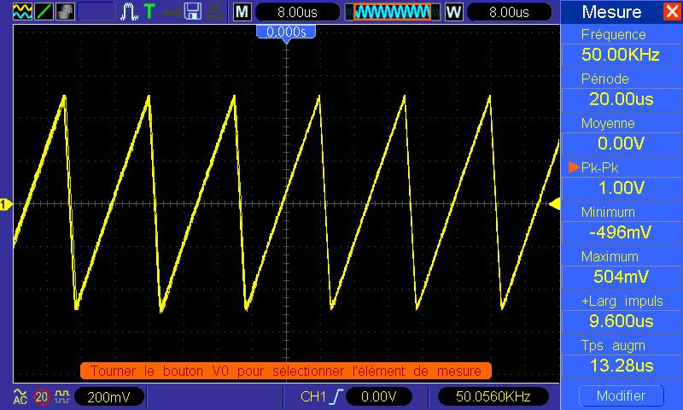Click the pulse waveform icon in toolbar
The width and height of the screenshot is (683, 410).
[x=129, y=12]
